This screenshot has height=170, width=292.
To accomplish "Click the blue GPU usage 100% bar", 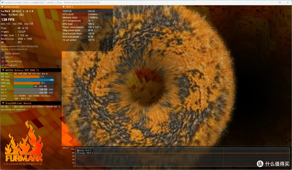I will (x=34, y=80).
